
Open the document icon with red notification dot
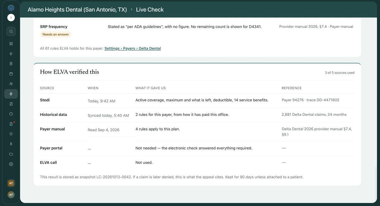[11, 124]
